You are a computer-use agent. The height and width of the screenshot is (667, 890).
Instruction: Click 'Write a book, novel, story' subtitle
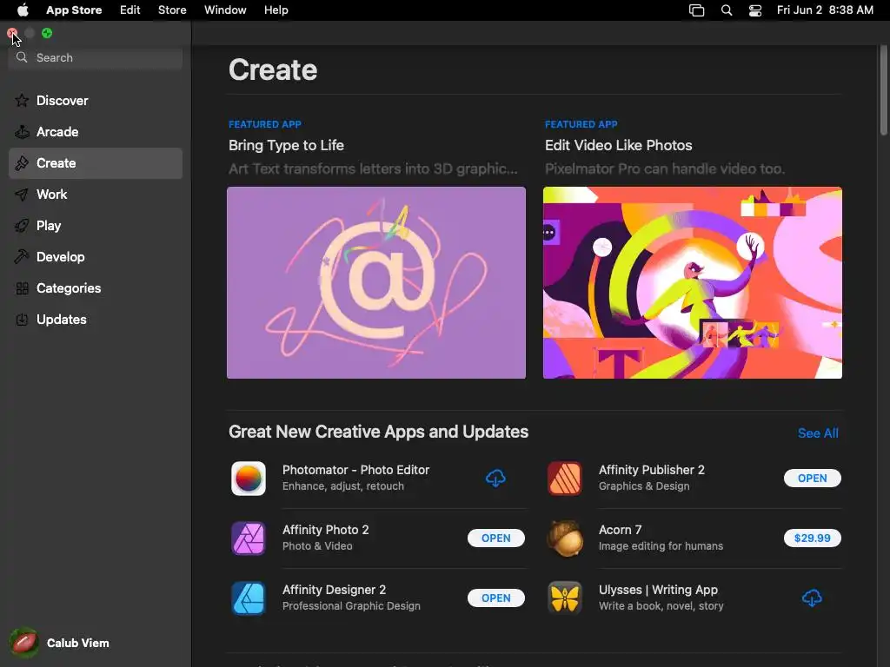[661, 606]
